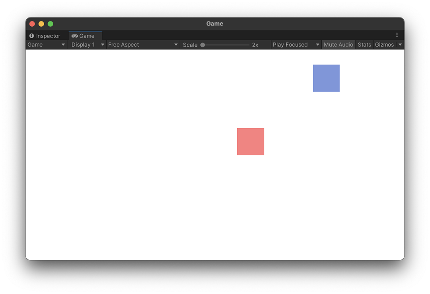Click the Scale slider handle

pyautogui.click(x=203, y=45)
